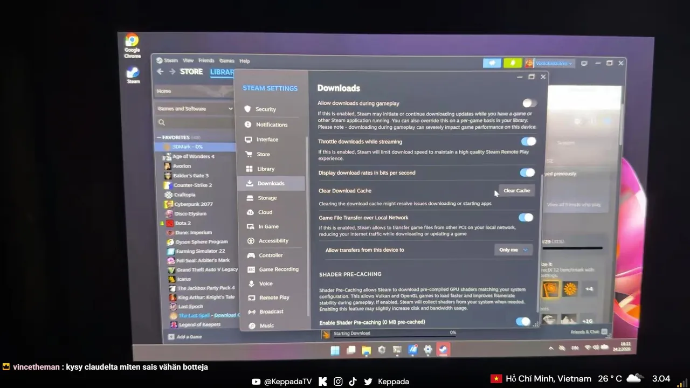The height and width of the screenshot is (388, 690).
Task: Click the Clear Cache button
Action: click(516, 190)
